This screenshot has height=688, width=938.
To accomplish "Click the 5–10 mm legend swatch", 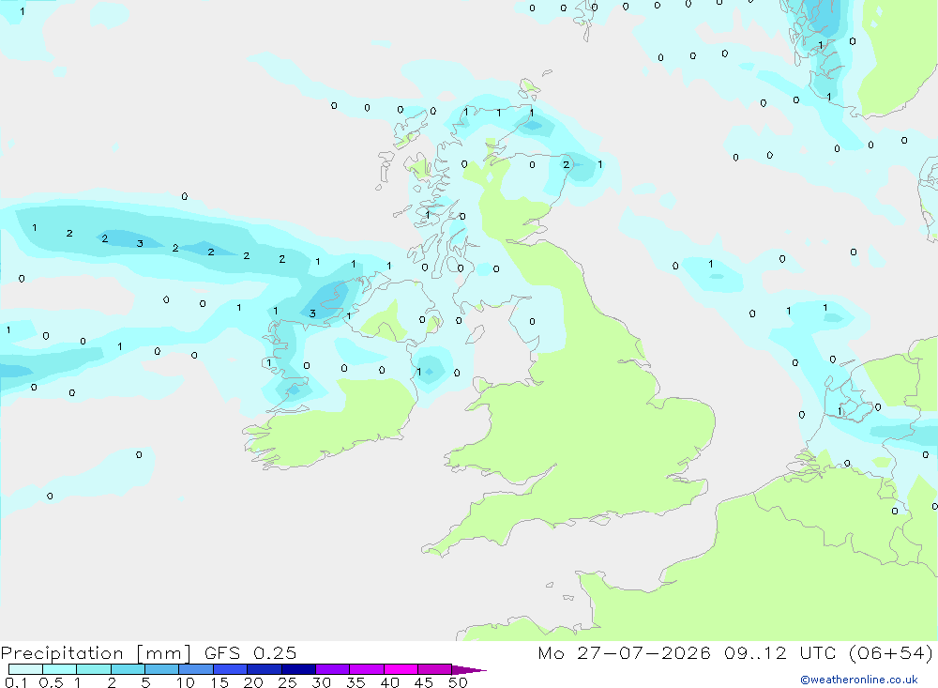I will (161, 669).
